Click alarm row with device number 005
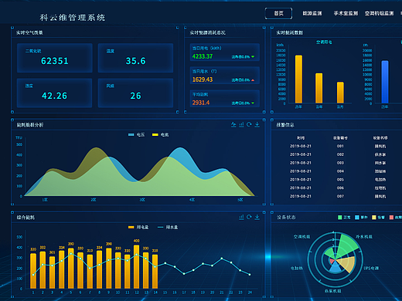Image resolution: width=402 pixels, height=301 pixels. [338, 180]
